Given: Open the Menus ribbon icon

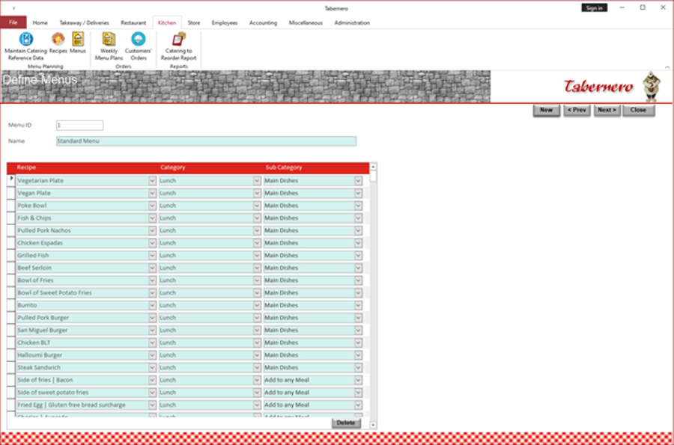Looking at the screenshot, I should coord(78,43).
